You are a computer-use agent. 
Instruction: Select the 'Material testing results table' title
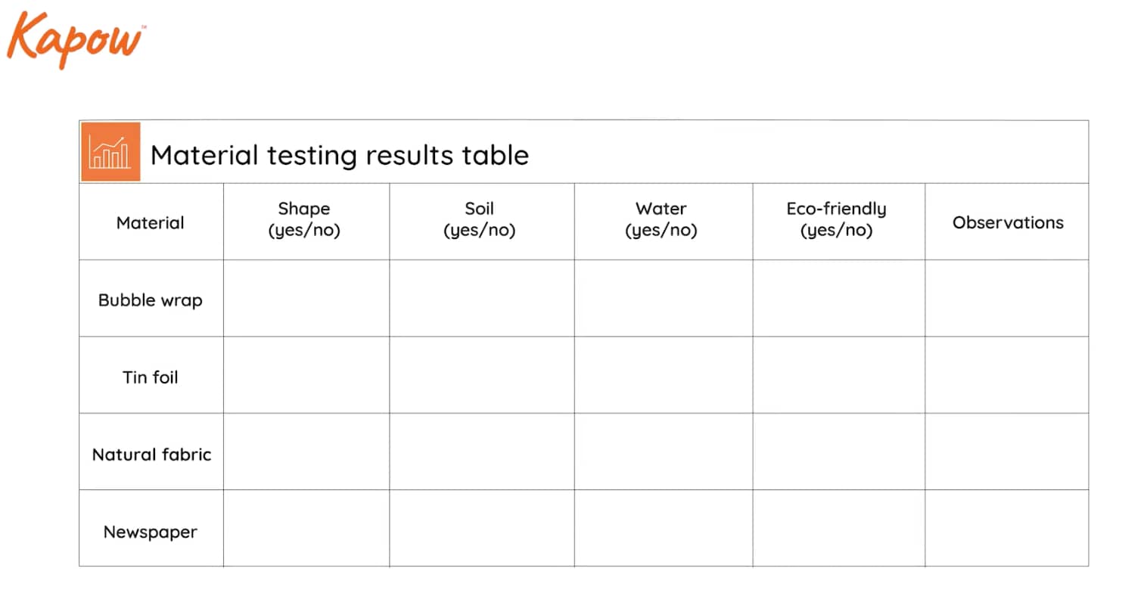coord(340,155)
